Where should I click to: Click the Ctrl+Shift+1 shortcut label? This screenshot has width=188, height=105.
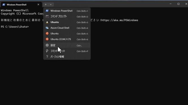82,11
